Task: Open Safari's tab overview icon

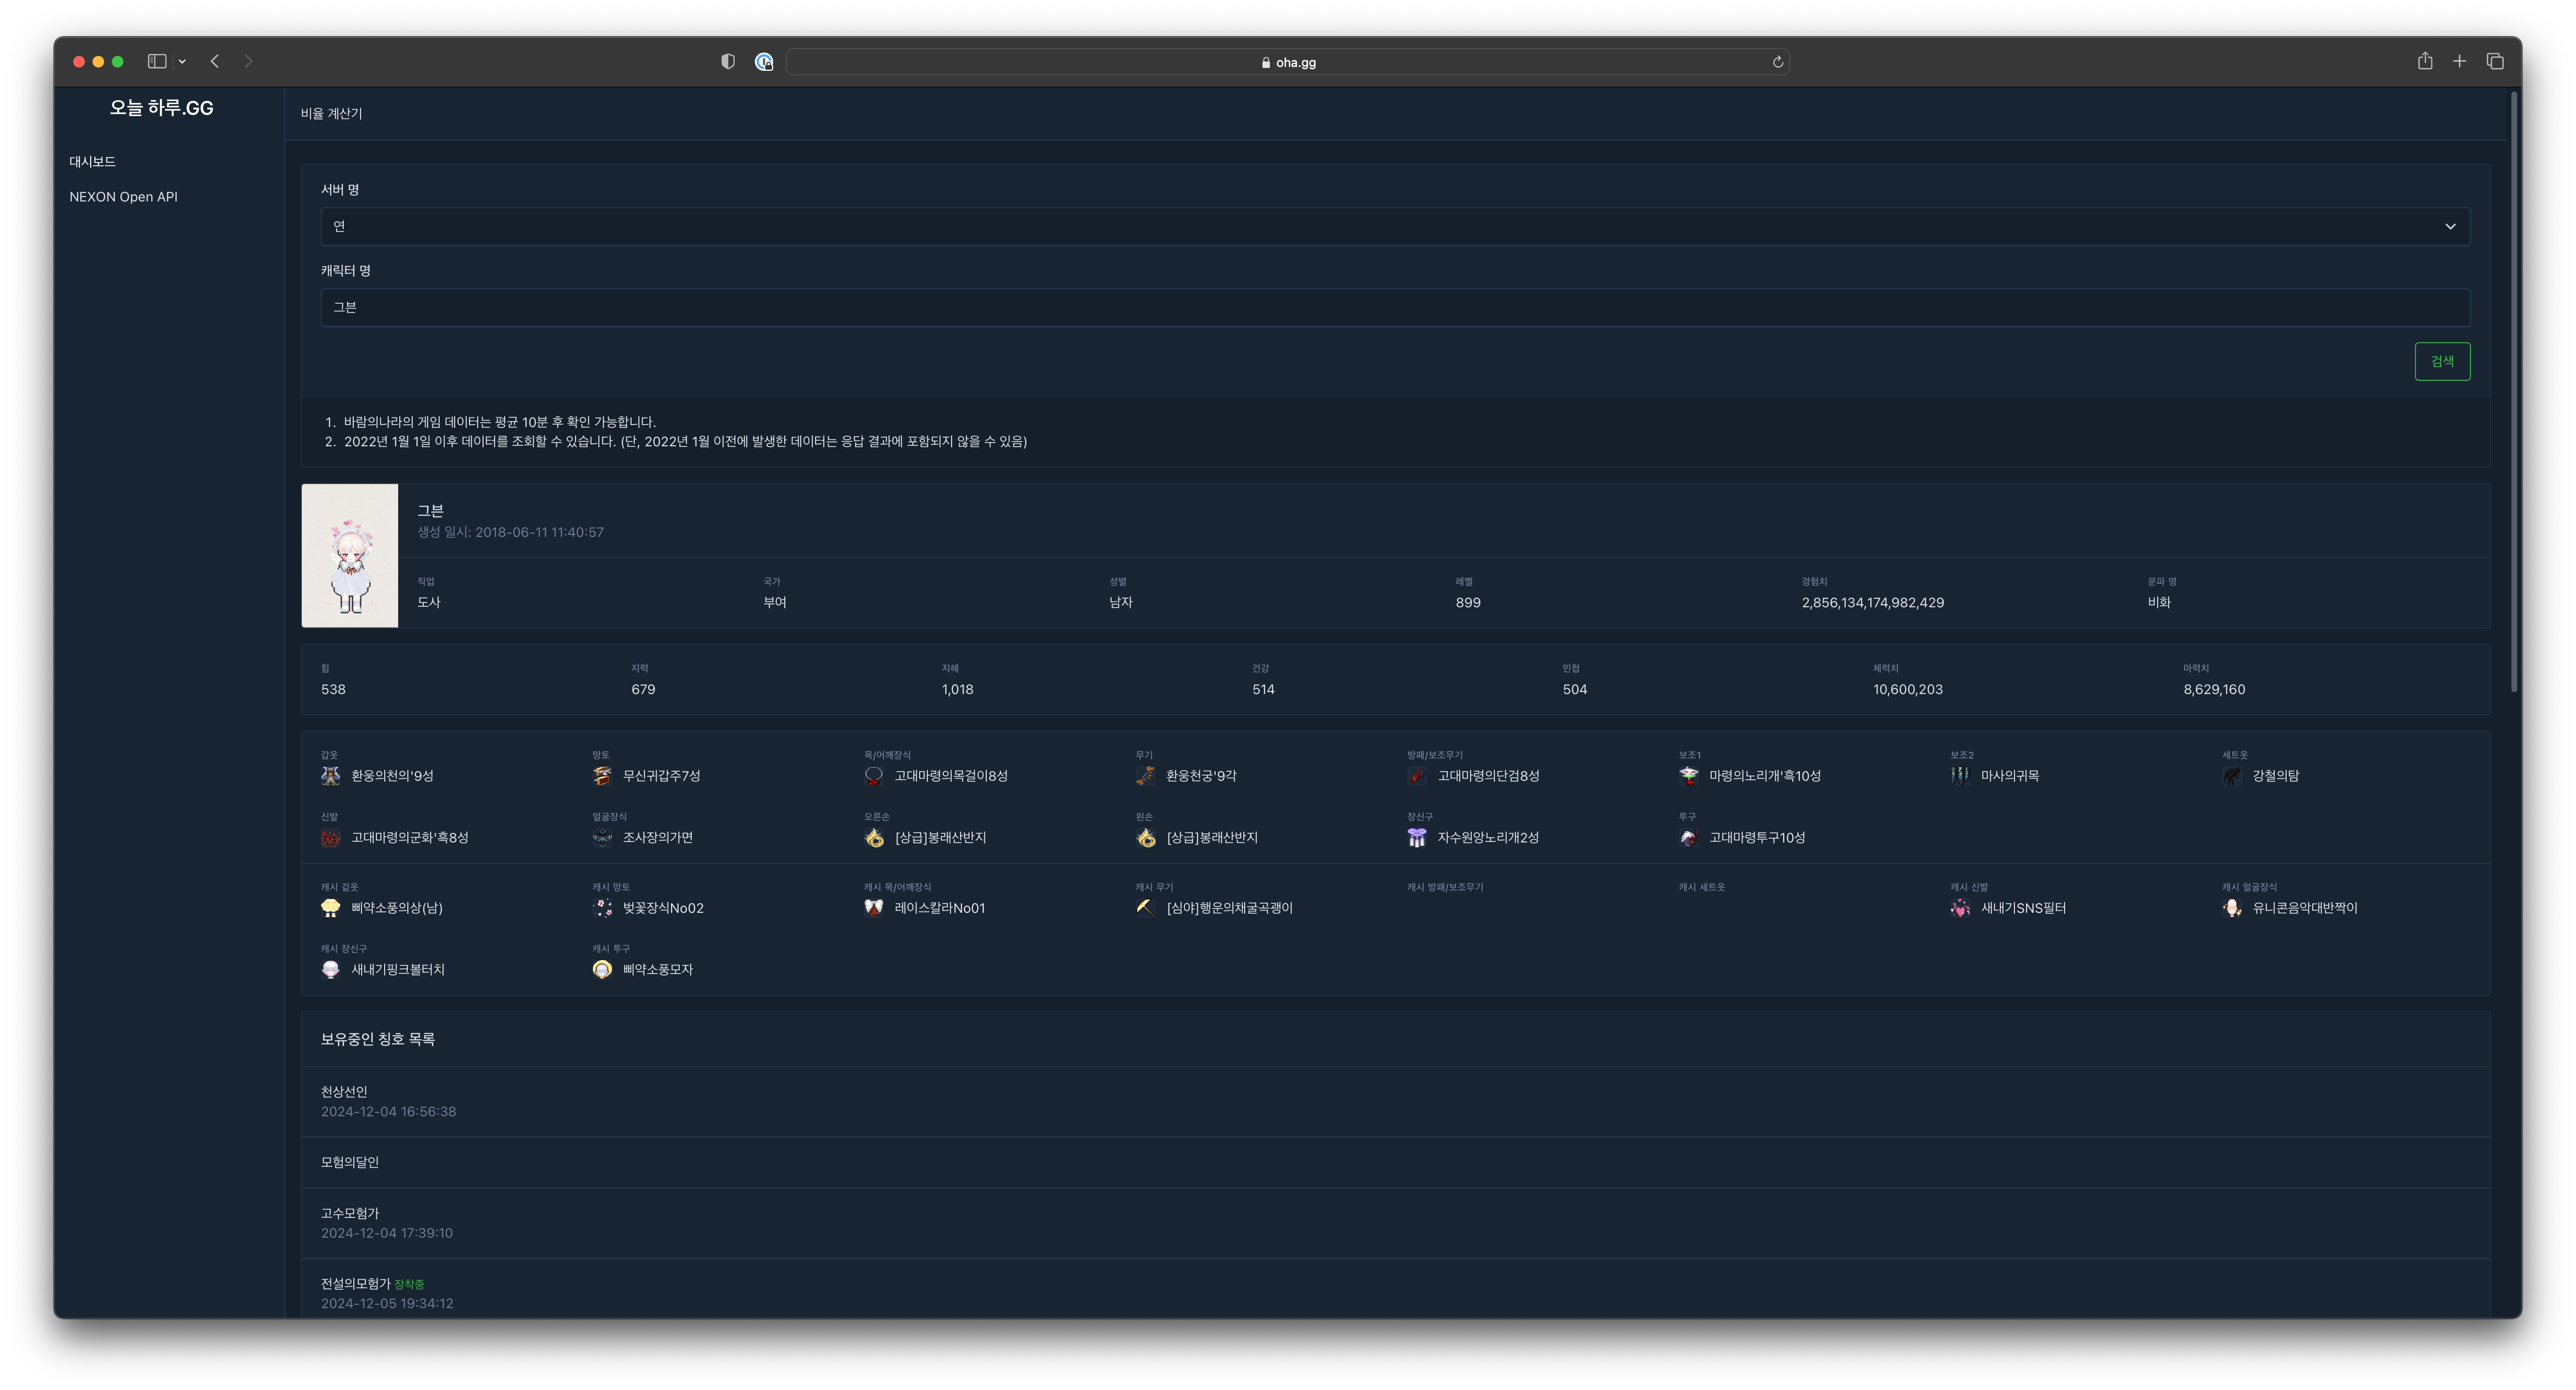Action: (x=2495, y=62)
